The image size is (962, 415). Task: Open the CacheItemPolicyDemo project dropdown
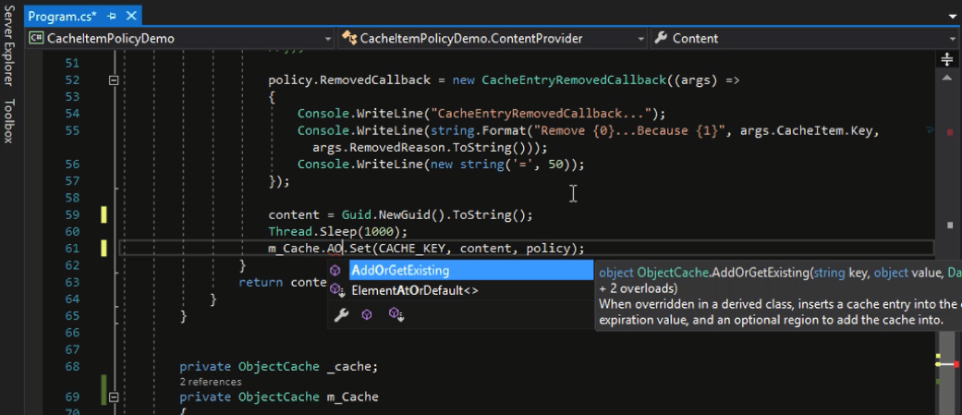(328, 39)
